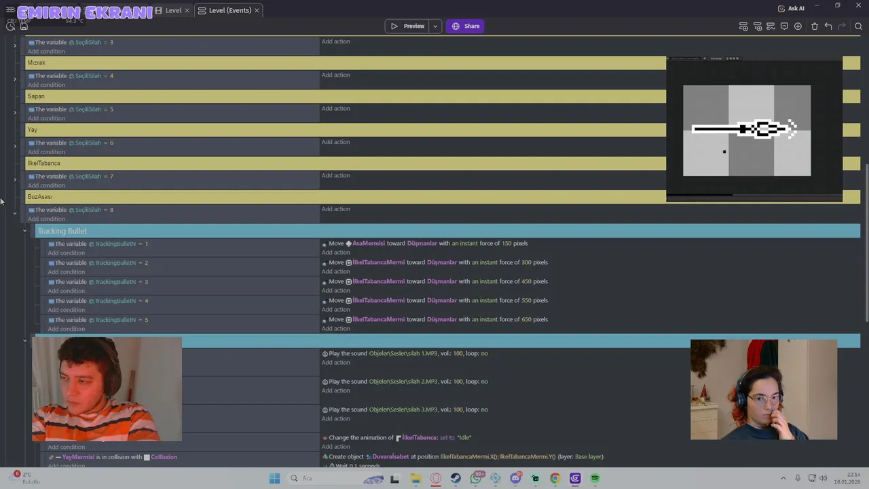Expand the SeçiliSilah = 3 event

coord(15,46)
